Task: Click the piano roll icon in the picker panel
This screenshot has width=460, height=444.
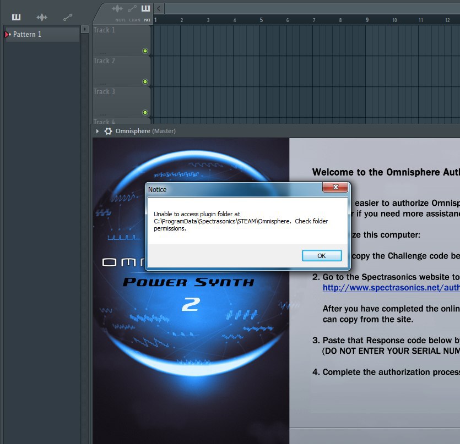Action: (16, 17)
